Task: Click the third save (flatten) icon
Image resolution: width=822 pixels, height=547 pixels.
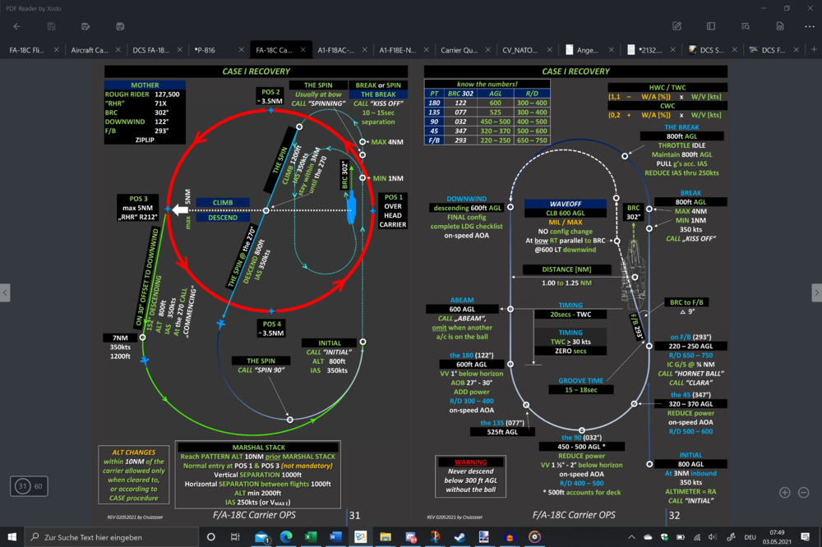Action: click(x=120, y=26)
